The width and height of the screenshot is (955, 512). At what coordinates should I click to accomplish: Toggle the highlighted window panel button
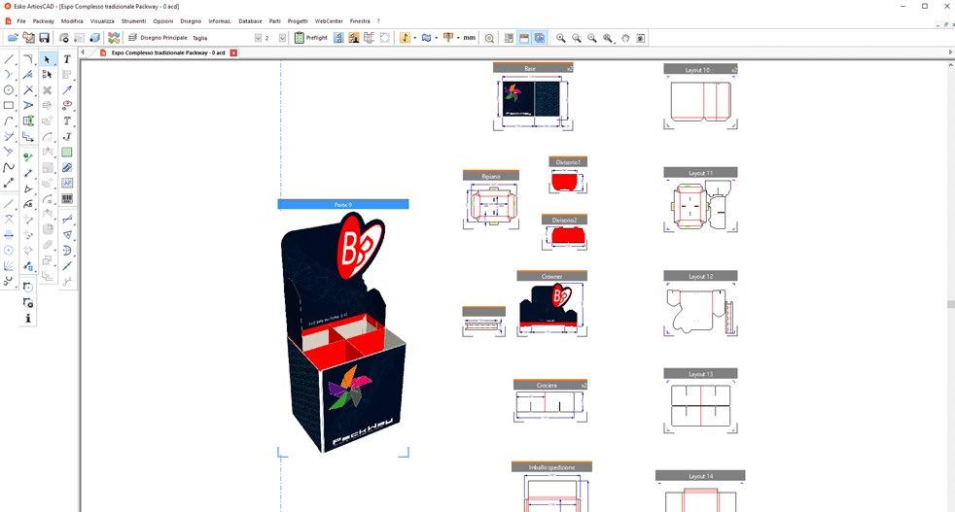click(524, 38)
